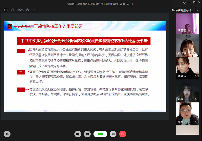Select presenter 刘凯's video thumbnail
Viewport: 202px width, 141px height.
[186, 114]
